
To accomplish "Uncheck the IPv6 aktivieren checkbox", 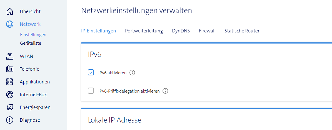I will click(91, 73).
